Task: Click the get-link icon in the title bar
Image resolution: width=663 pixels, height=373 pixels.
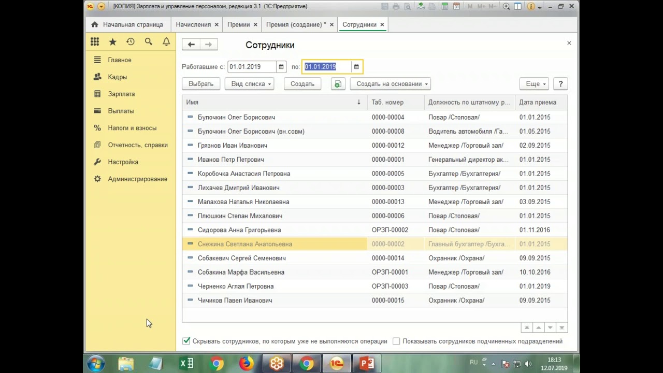Action: click(x=421, y=7)
